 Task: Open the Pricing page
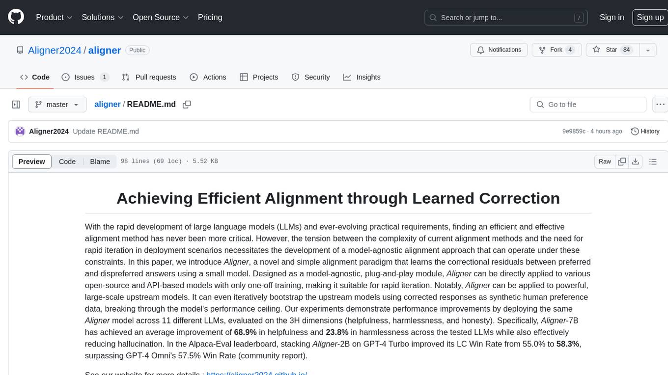click(210, 17)
